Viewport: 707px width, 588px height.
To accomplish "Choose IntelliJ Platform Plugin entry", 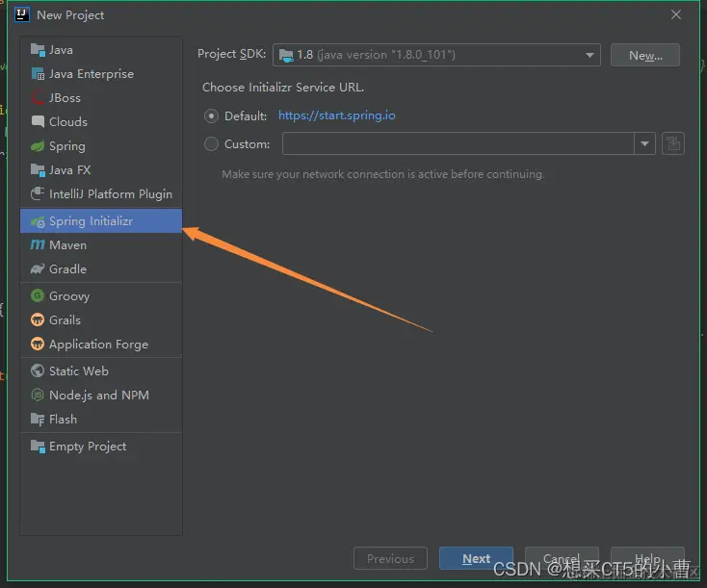I will point(101,193).
